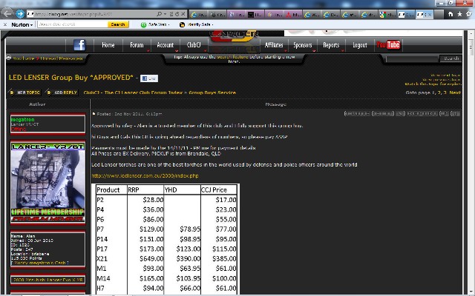The width and height of the screenshot is (475, 296).
Task: Click the Facebook Like button beside the topic title
Action: pos(148,78)
